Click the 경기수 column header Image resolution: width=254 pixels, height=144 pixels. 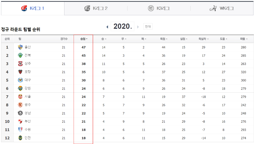[x=64, y=39]
